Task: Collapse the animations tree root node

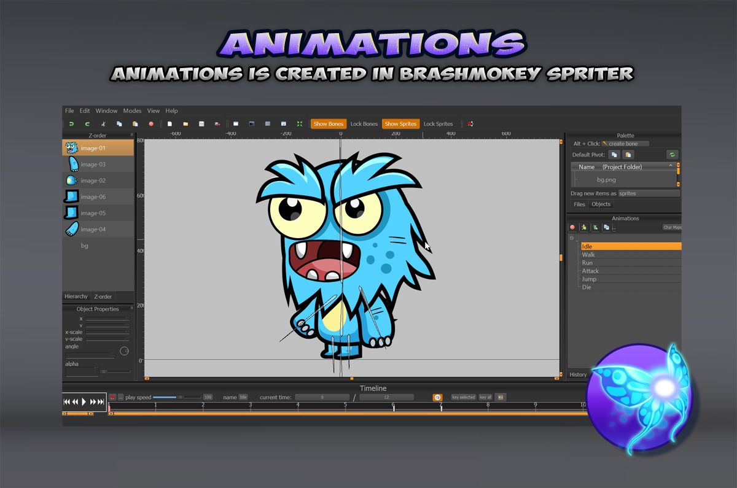Action: click(x=572, y=238)
